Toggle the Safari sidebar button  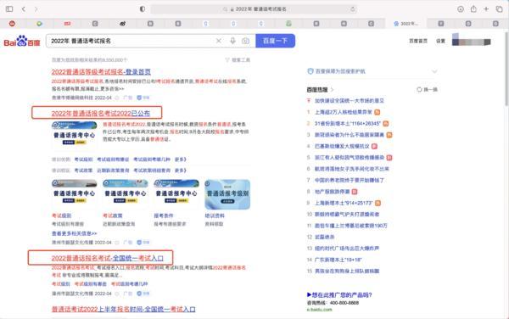[x=9, y=9]
